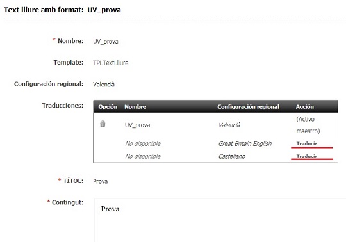Viewport: 346px width, 242px height.
Task: Click inside the Contingut text area
Action: coord(220,220)
